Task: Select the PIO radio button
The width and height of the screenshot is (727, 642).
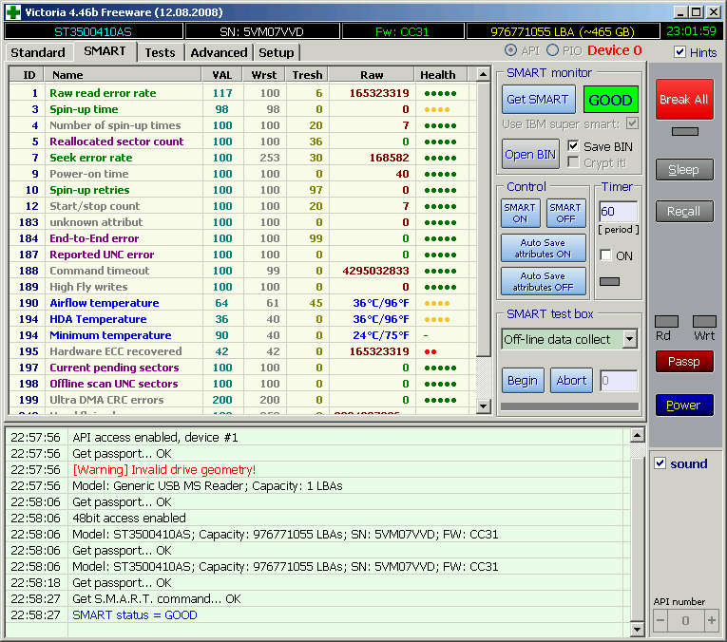Action: pos(552,50)
